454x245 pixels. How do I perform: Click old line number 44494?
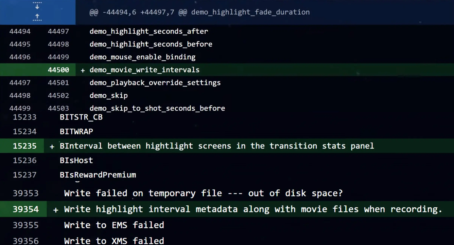20,31
